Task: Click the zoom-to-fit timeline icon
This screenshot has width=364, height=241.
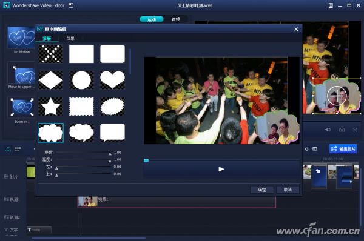Action: 315,149
